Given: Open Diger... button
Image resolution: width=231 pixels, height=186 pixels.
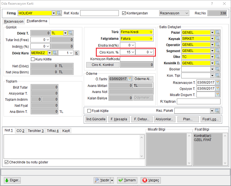Looking at the screenshot, I should pyautogui.click(x=12, y=180).
